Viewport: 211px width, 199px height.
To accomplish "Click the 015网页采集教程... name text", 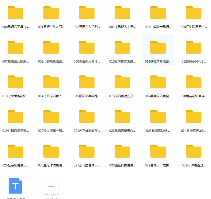I will [x=87, y=96].
